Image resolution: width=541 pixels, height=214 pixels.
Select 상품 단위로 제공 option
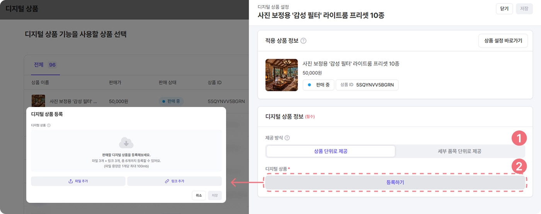coord(331,151)
